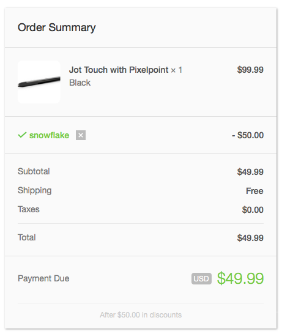Click the Order Summary heading

point(57,28)
